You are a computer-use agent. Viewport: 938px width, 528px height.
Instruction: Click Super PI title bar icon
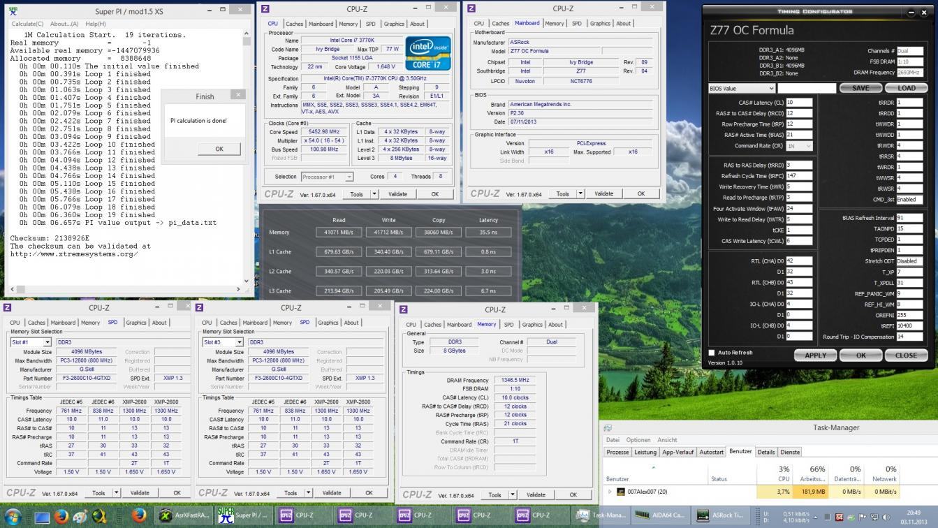[x=13, y=11]
